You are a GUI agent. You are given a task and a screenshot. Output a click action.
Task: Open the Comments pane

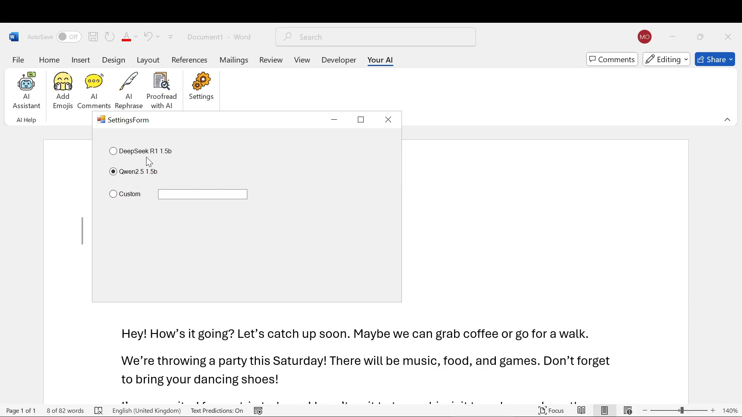[x=612, y=59]
